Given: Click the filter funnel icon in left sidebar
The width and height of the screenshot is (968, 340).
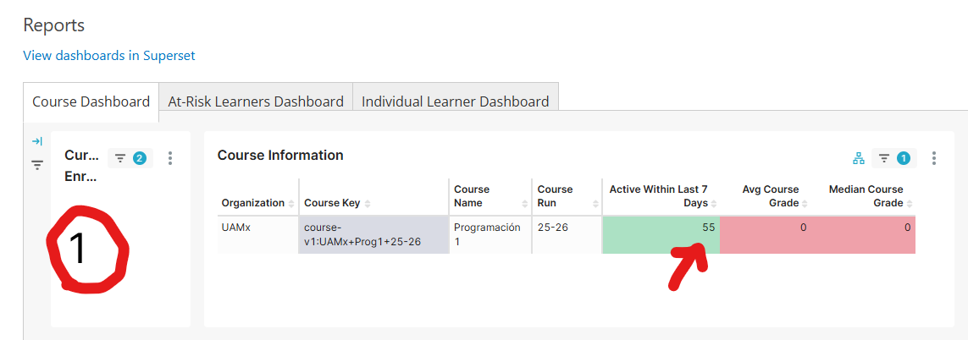Looking at the screenshot, I should pos(37,165).
